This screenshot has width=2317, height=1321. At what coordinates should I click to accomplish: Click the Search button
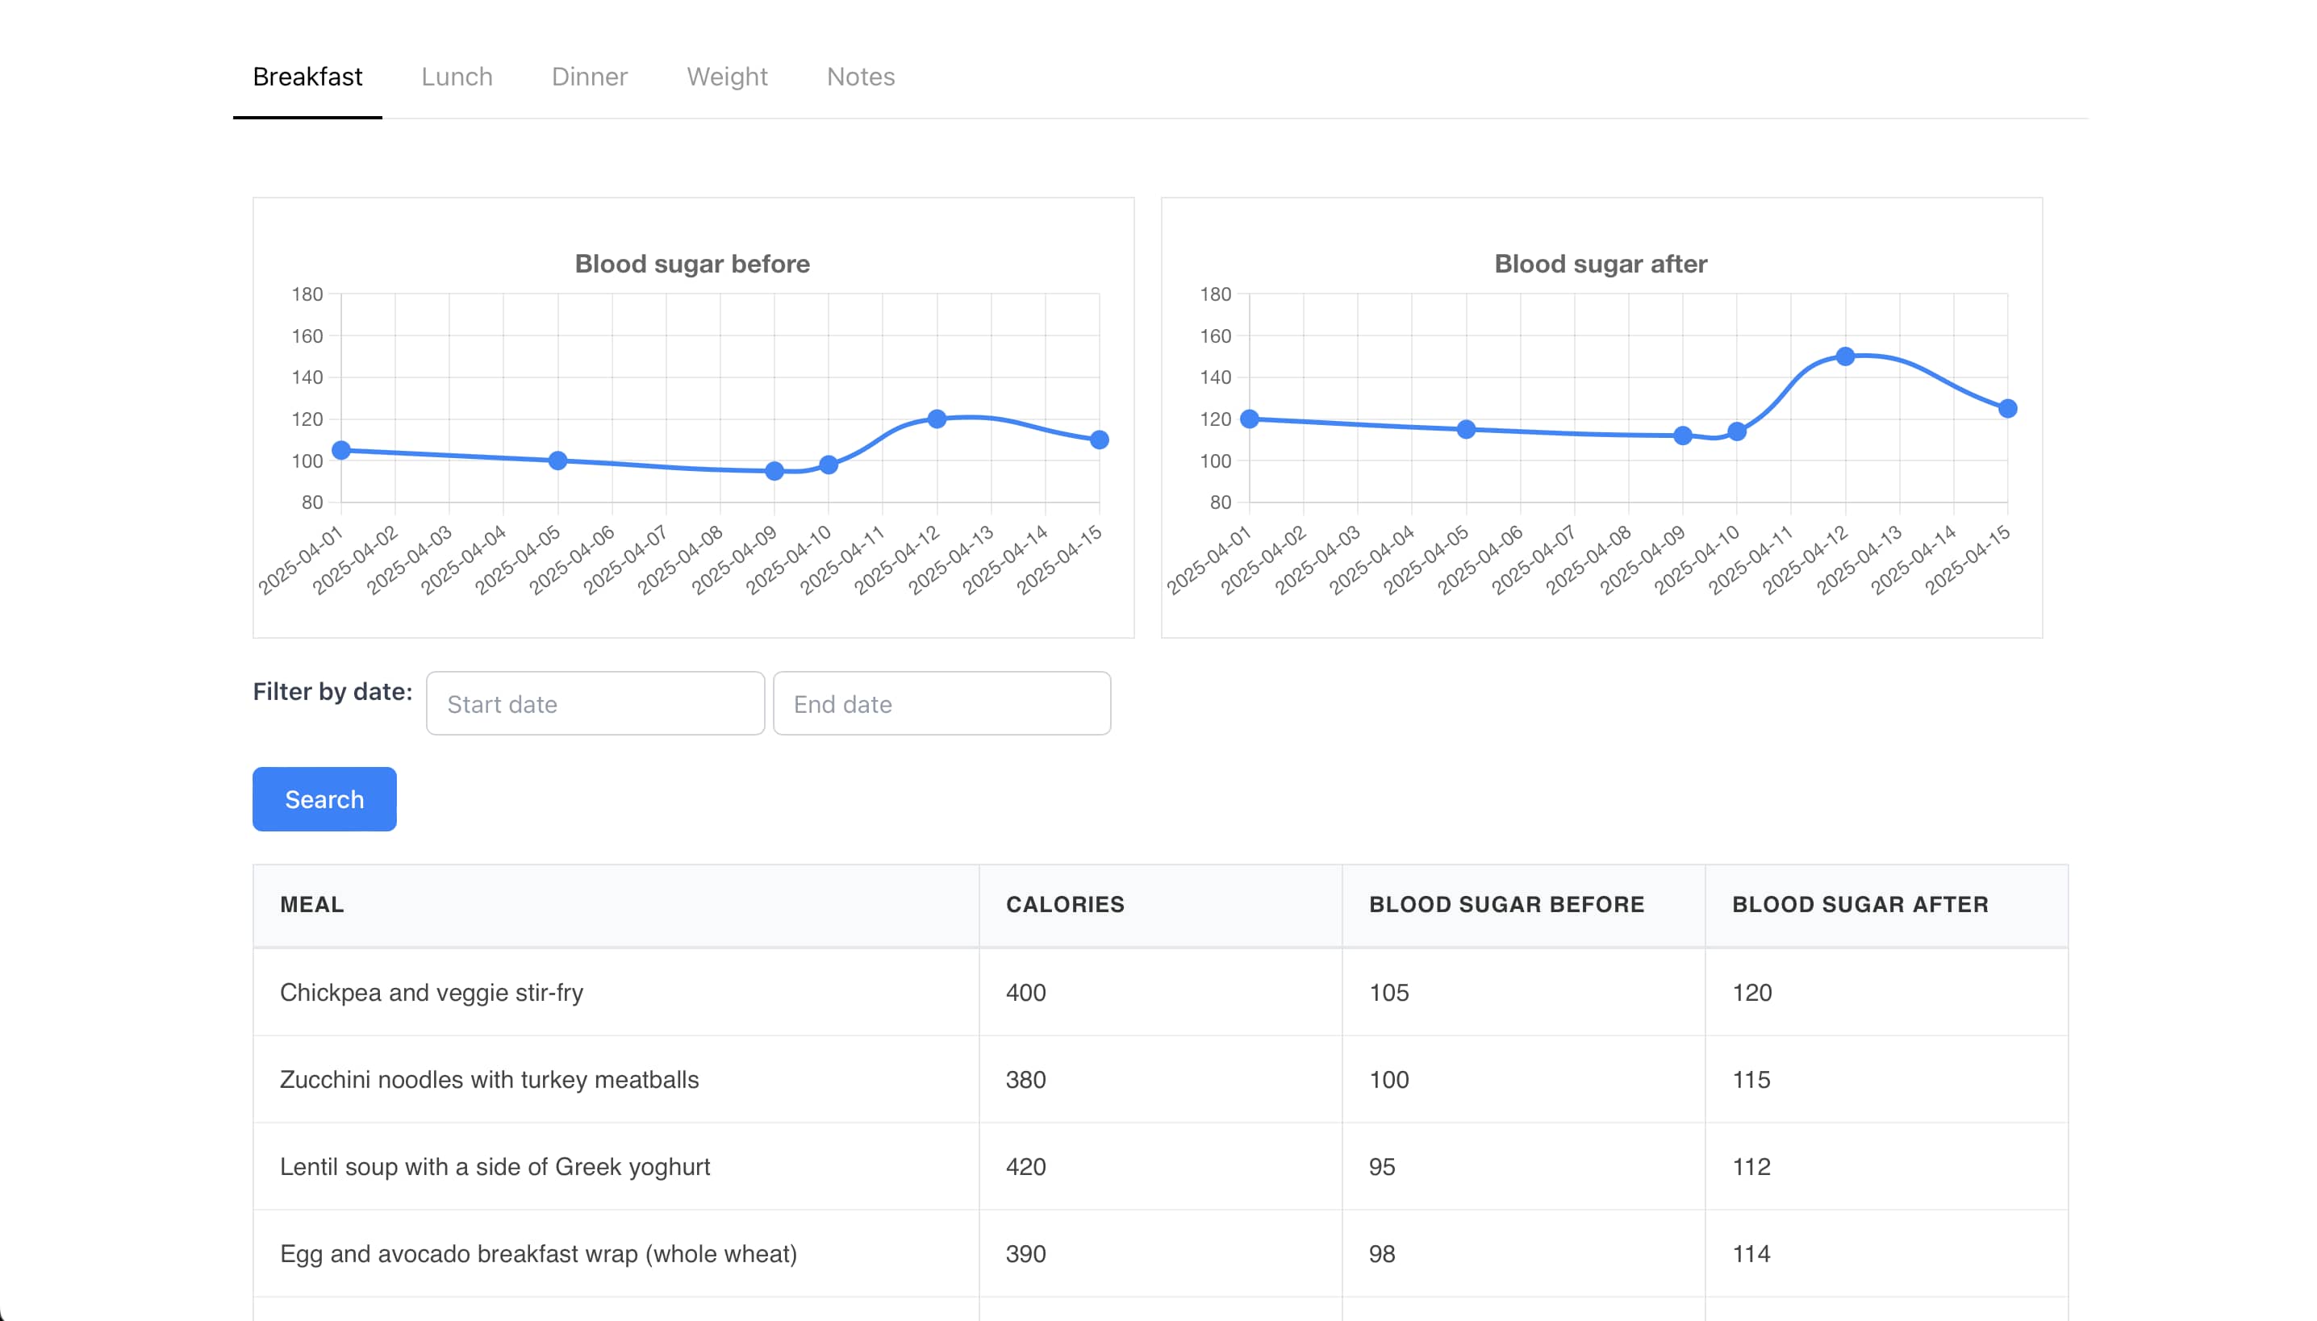coord(324,799)
